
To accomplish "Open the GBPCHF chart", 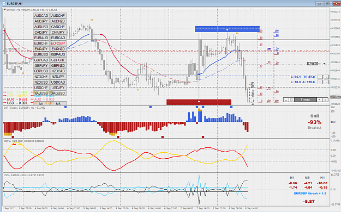I will tap(58, 60).
